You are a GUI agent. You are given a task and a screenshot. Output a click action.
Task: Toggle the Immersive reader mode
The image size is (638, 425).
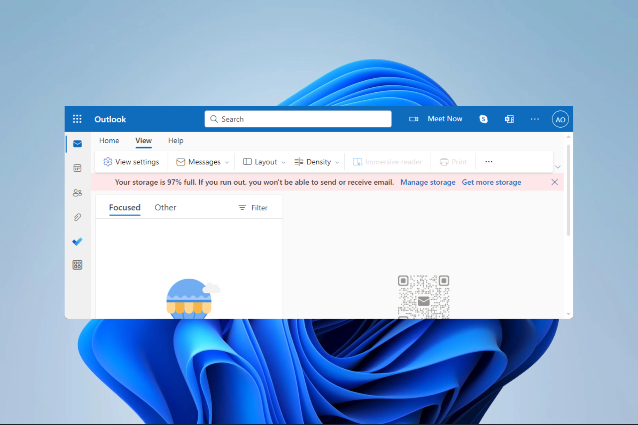click(386, 161)
